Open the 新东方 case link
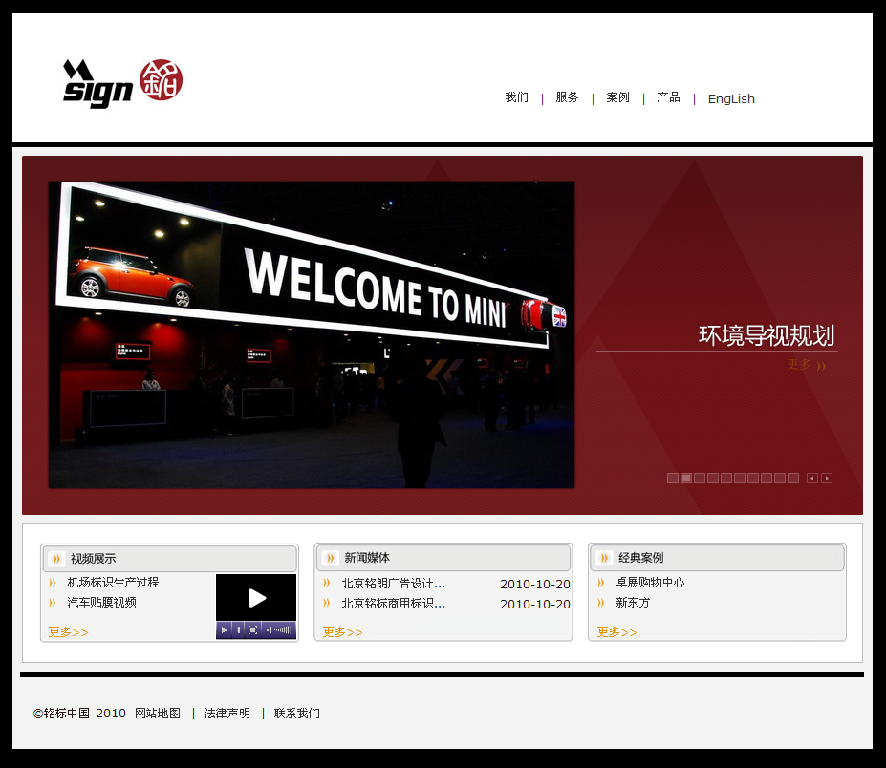Image resolution: width=886 pixels, height=768 pixels. [x=633, y=603]
